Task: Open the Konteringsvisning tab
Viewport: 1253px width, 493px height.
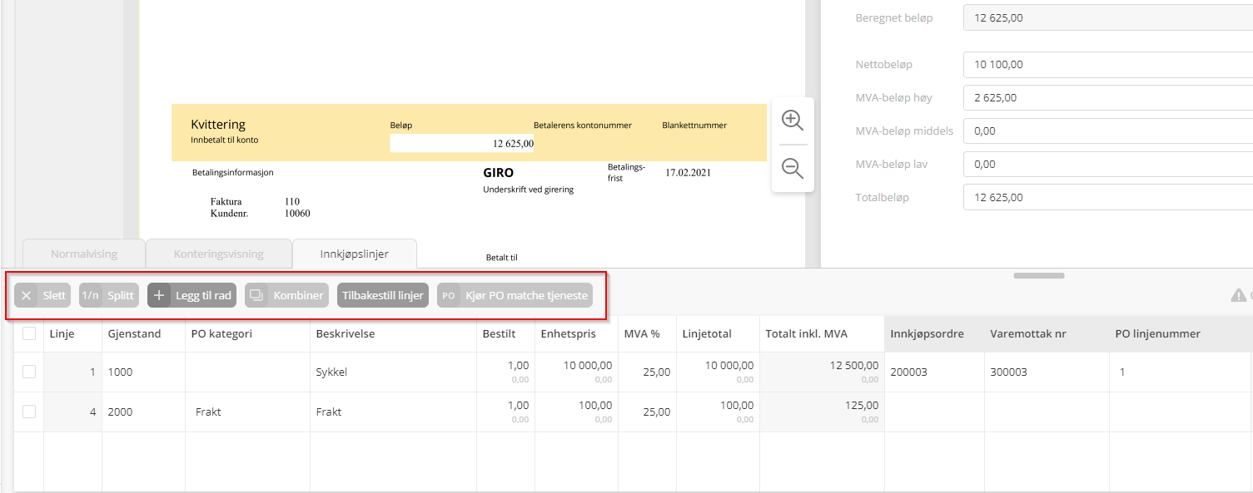Action: [x=219, y=254]
